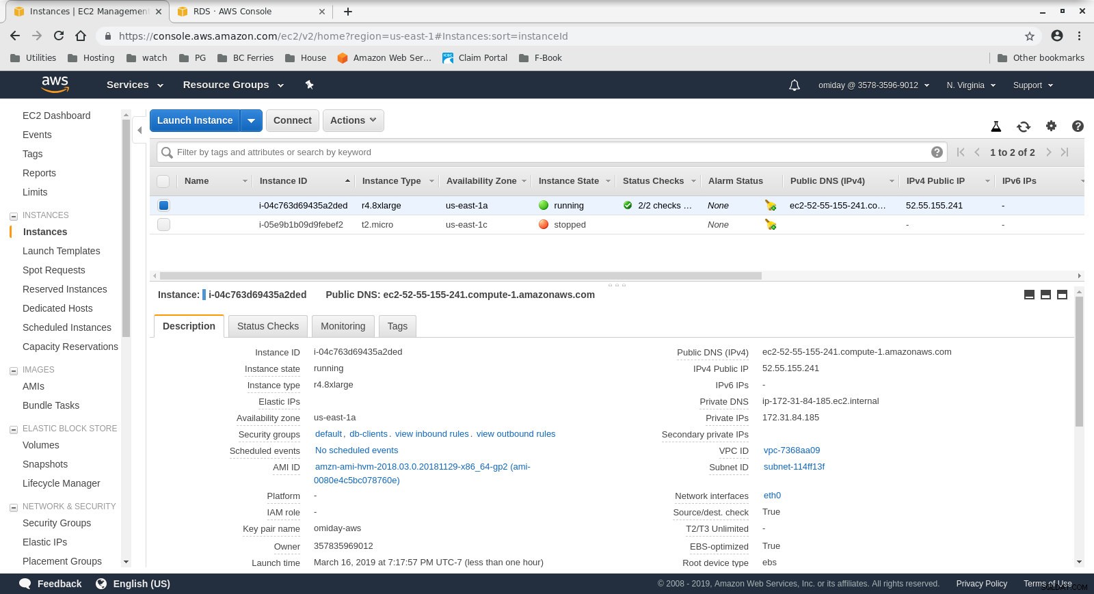The height and width of the screenshot is (594, 1094).
Task: Open the vpc-7368aa09 link
Action: pos(792,450)
